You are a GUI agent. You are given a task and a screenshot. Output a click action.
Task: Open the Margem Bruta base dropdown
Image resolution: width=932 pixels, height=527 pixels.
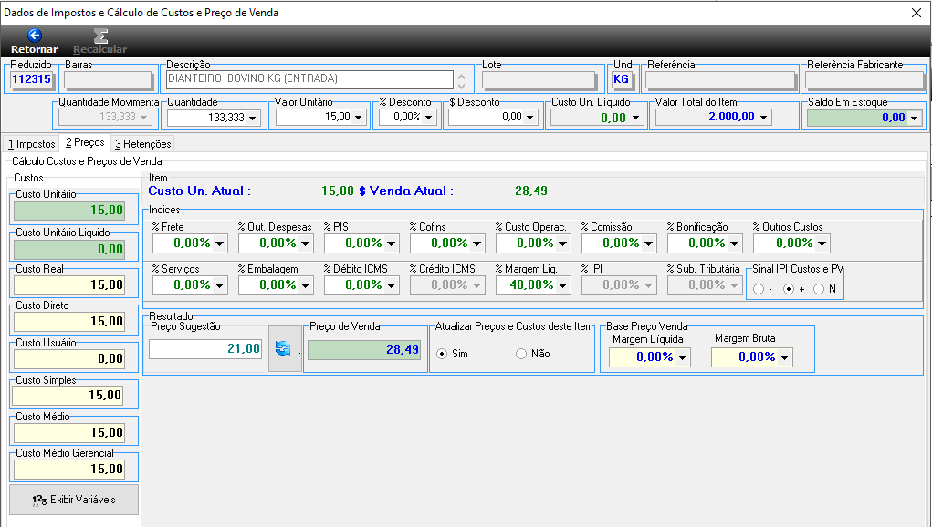(785, 357)
